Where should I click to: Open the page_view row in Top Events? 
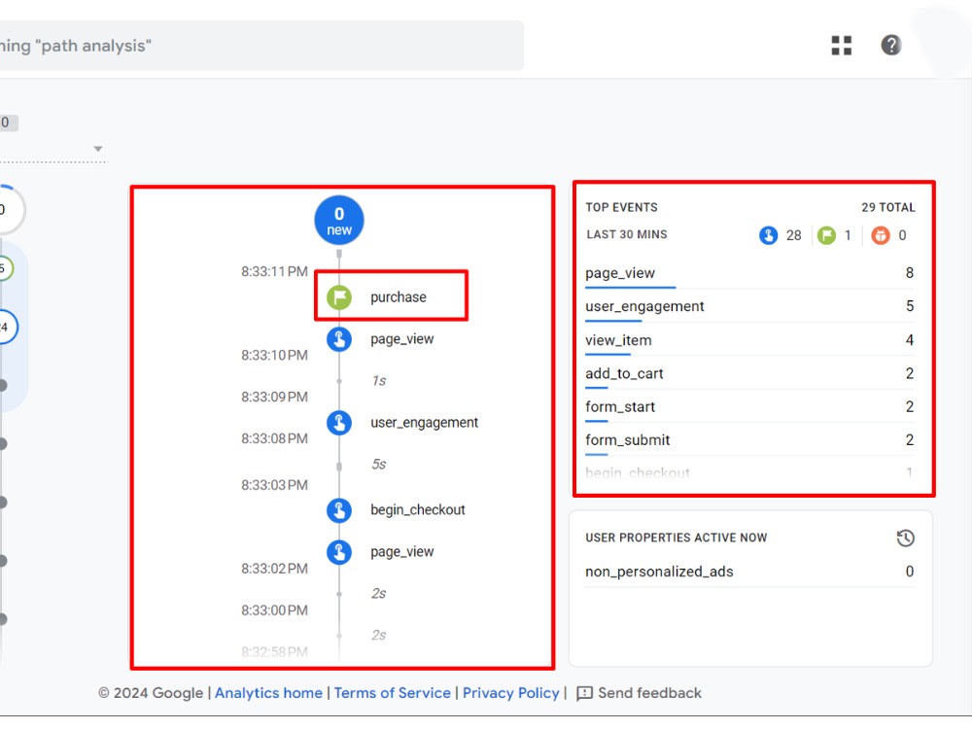point(749,273)
